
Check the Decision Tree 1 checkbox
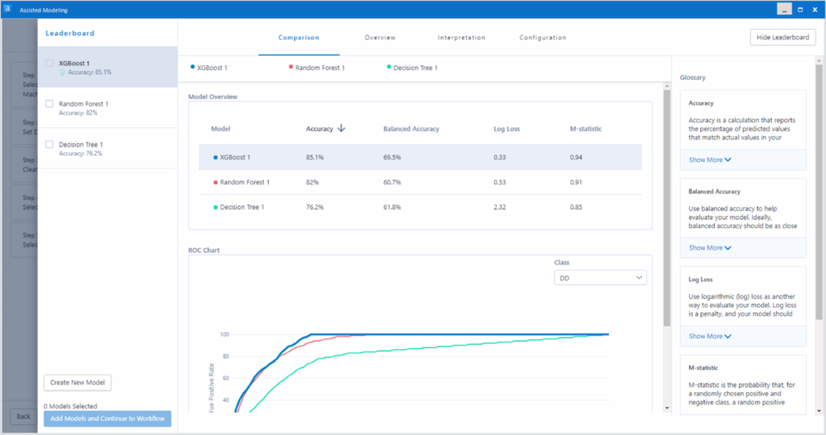click(x=48, y=144)
